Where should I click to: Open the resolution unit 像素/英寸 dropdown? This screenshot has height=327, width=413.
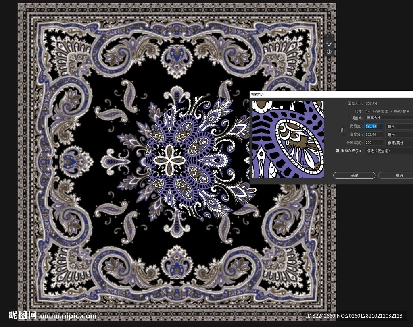coord(399,143)
